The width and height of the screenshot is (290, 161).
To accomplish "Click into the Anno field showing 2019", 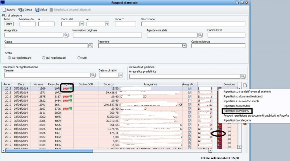I will [9, 24].
